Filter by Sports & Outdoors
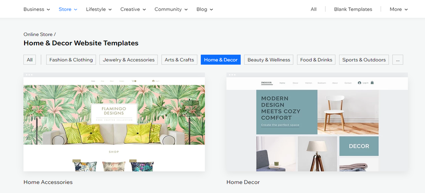Screen dimensions: 425x193 (x=364, y=60)
